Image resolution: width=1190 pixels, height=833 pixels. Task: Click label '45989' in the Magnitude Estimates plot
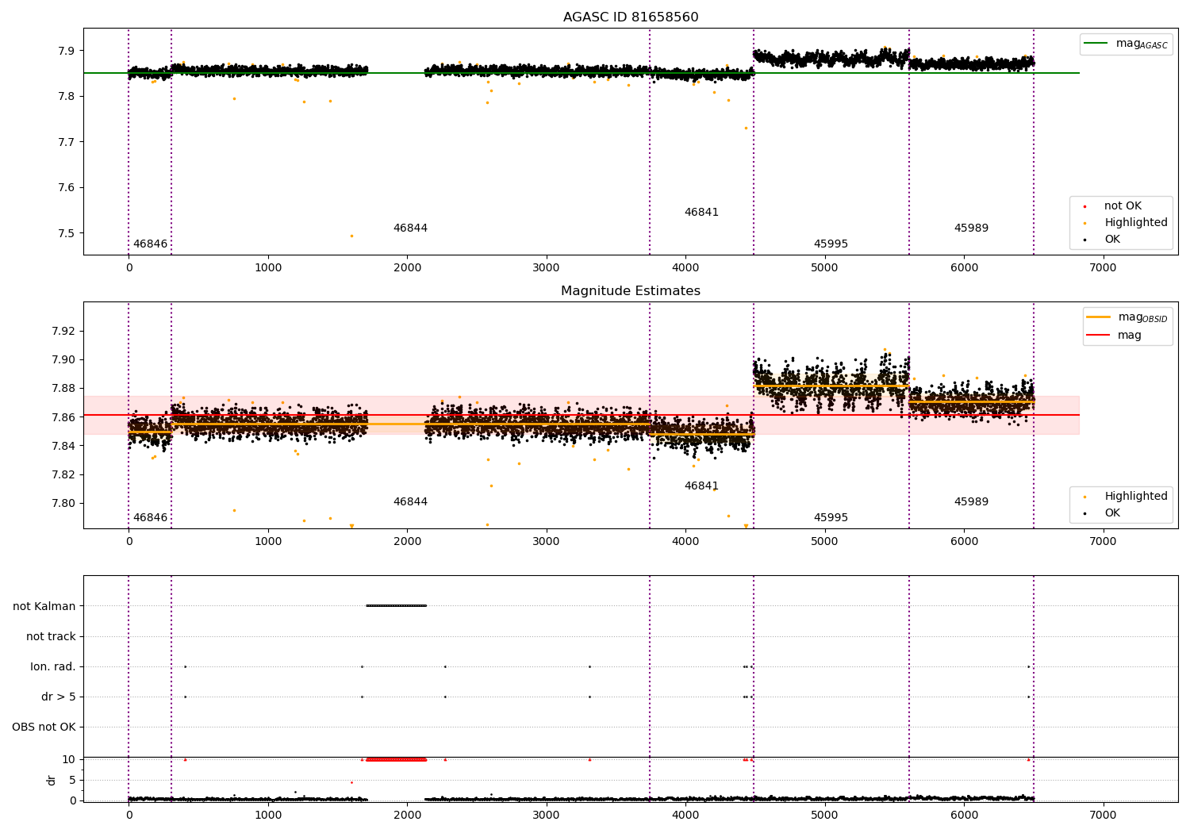(x=971, y=502)
